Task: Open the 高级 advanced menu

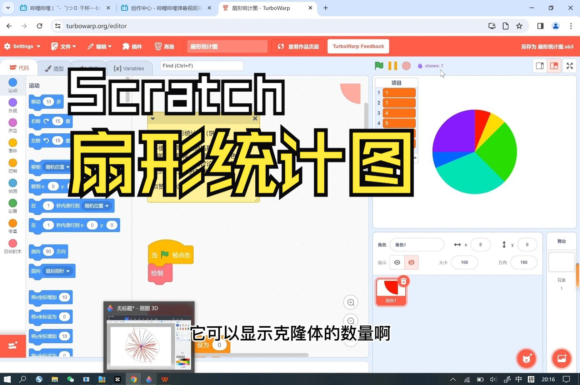Action: tap(164, 46)
